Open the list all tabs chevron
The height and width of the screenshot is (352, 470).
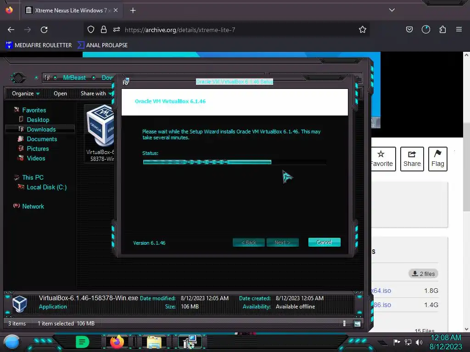point(392,10)
